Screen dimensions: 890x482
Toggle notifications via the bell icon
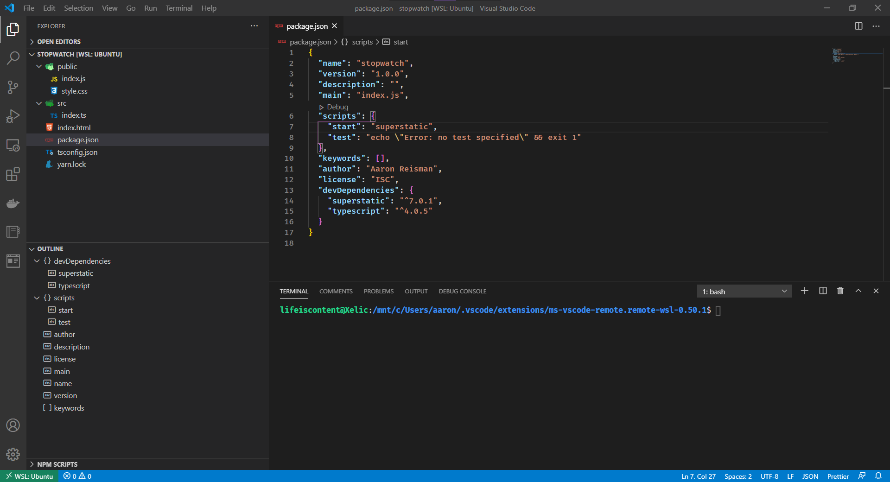[879, 476]
